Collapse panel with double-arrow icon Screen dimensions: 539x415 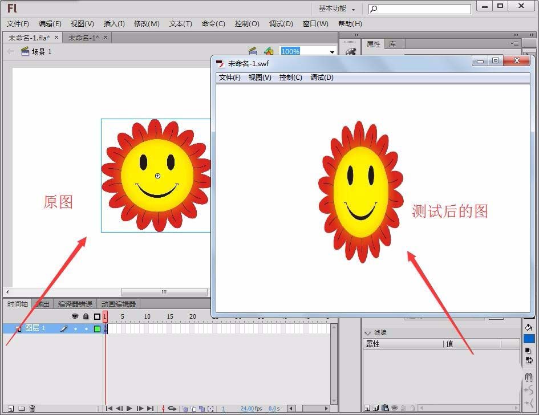coord(516,35)
